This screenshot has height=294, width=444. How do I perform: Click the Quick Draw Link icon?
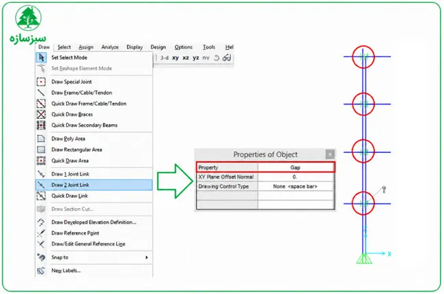click(41, 196)
